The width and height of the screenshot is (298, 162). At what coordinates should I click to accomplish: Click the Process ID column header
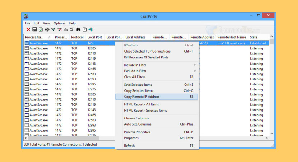(61, 37)
